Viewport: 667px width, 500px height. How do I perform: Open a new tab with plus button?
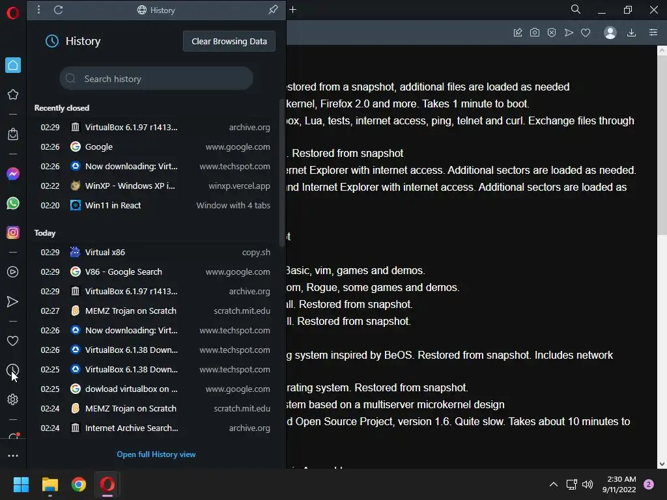[292, 9]
